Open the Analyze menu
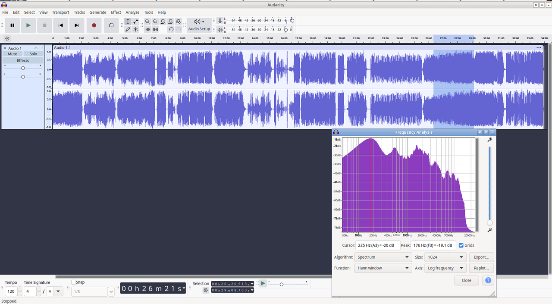 132,13
